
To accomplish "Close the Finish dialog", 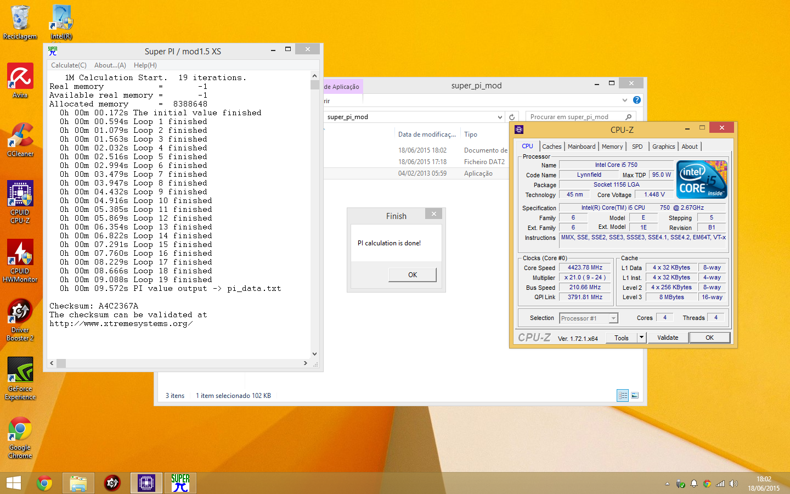I will (x=434, y=214).
